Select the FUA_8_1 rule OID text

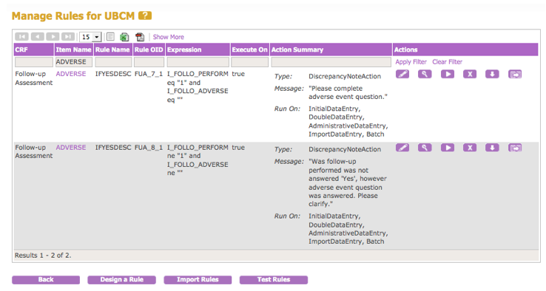[x=149, y=148]
